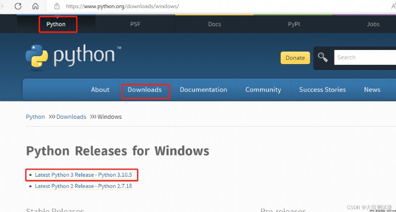The width and height of the screenshot is (396, 212).
Task: Click the Python logo image
Action: (73, 57)
